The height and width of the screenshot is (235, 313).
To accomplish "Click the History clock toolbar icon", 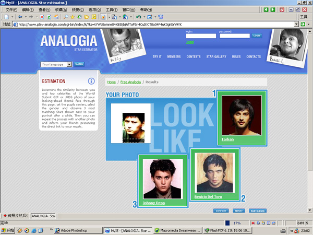I will click(79, 17).
